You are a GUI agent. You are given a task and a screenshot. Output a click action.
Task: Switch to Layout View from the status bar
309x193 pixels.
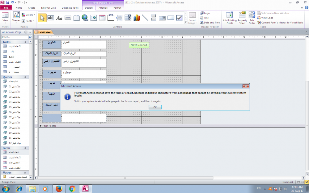[x=303, y=182]
